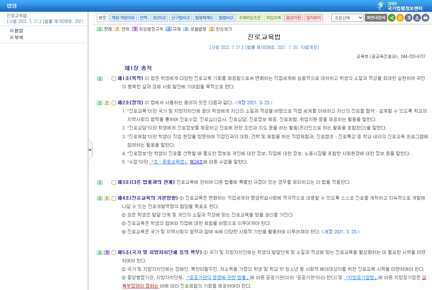432x290 pixels.
Task: Open the 「지방공기업법」 link
Action: pos(361,278)
